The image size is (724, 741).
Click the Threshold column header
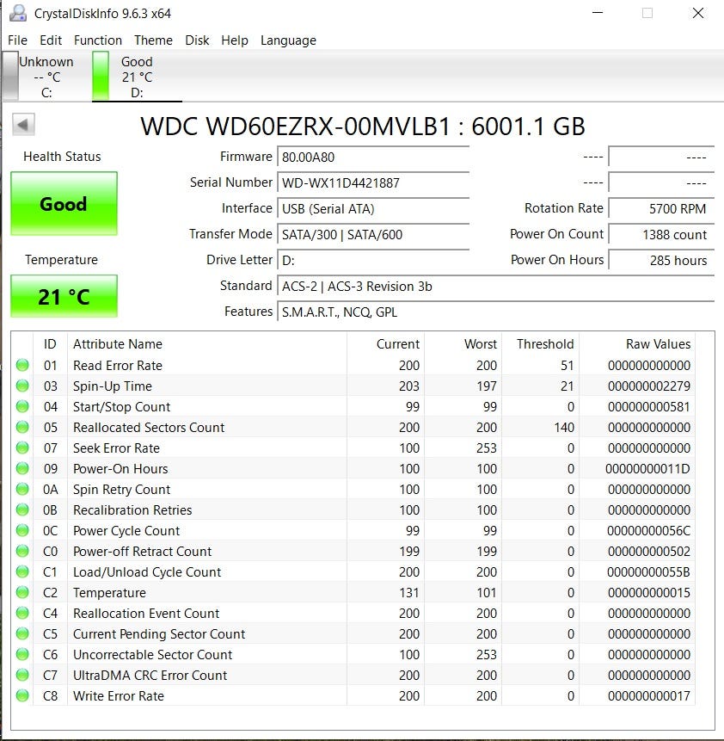coord(540,344)
